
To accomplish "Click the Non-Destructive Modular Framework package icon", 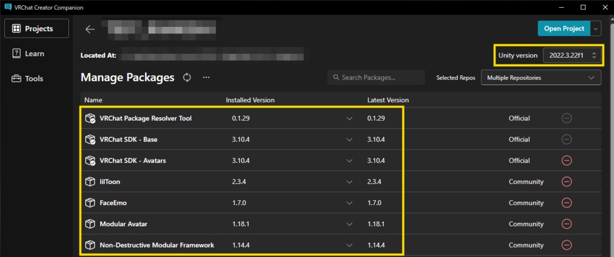I will tap(90, 245).
